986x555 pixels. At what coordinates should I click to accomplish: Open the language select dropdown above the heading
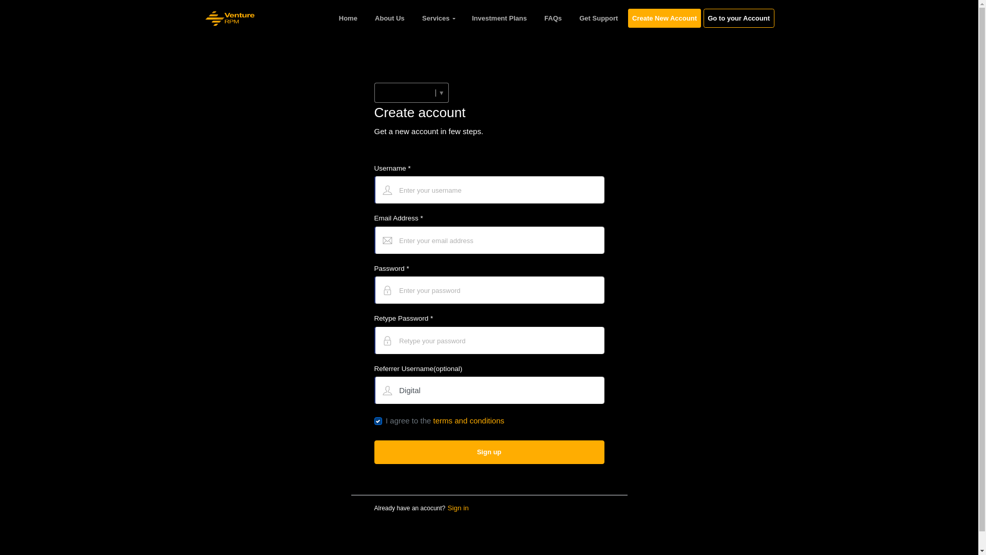pos(411,93)
